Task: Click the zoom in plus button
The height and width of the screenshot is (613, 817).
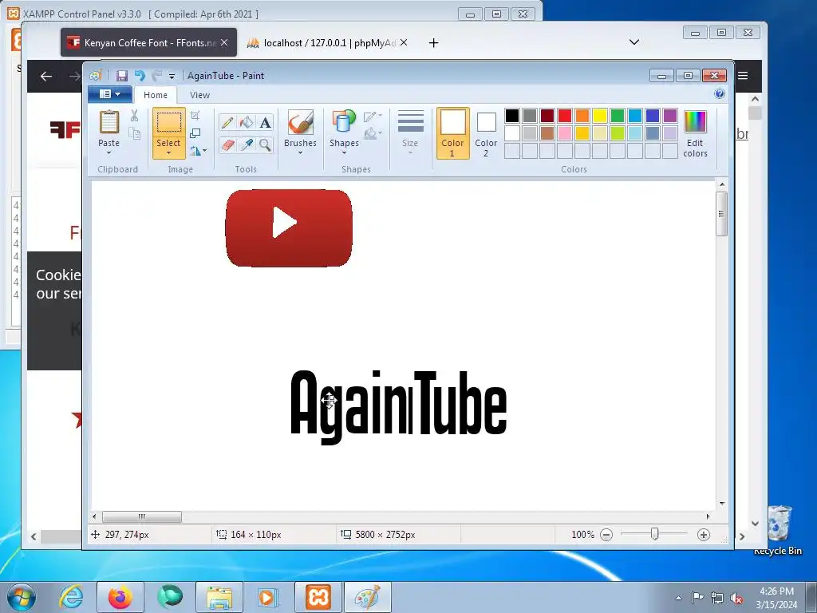Action: coord(704,534)
